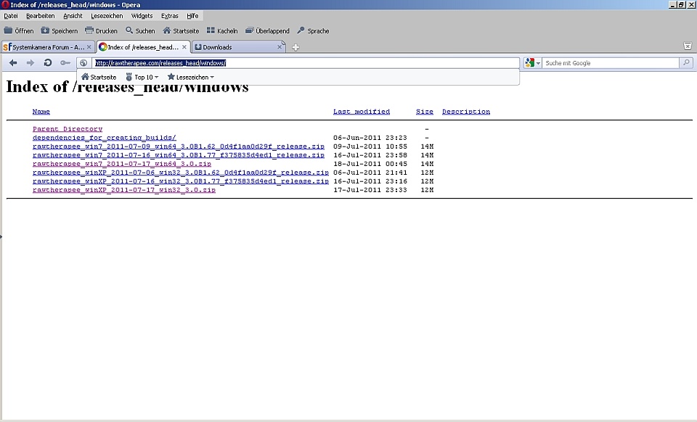The width and height of the screenshot is (697, 422).
Task: Click Kacheln to tile windows
Action: (221, 31)
